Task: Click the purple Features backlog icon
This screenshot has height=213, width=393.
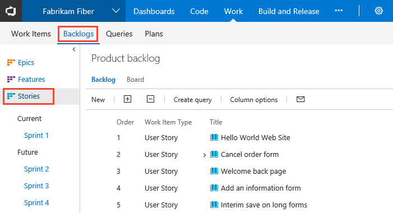Action: tap(11, 79)
